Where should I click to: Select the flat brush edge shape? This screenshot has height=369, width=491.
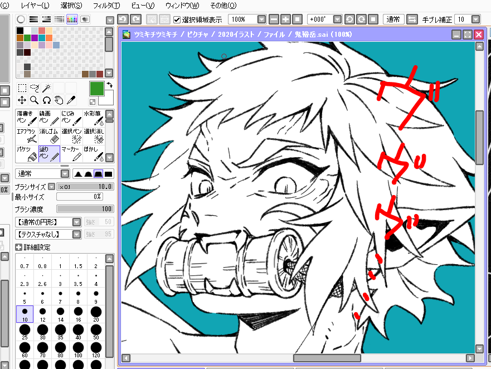click(108, 173)
